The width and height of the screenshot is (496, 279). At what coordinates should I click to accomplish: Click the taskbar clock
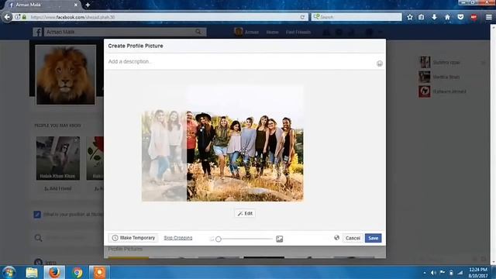(x=477, y=273)
